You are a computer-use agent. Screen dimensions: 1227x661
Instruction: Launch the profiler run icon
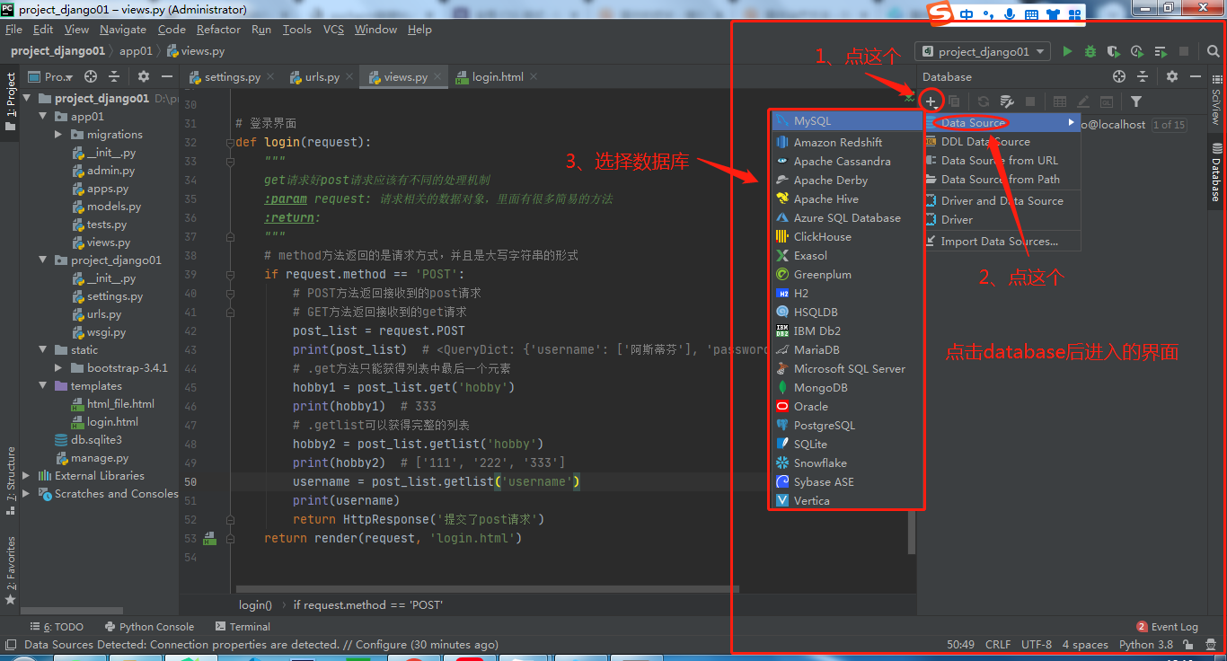(1137, 52)
